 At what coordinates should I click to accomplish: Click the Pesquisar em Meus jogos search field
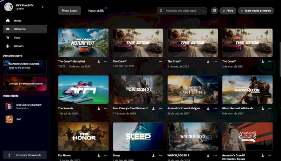click(182, 11)
